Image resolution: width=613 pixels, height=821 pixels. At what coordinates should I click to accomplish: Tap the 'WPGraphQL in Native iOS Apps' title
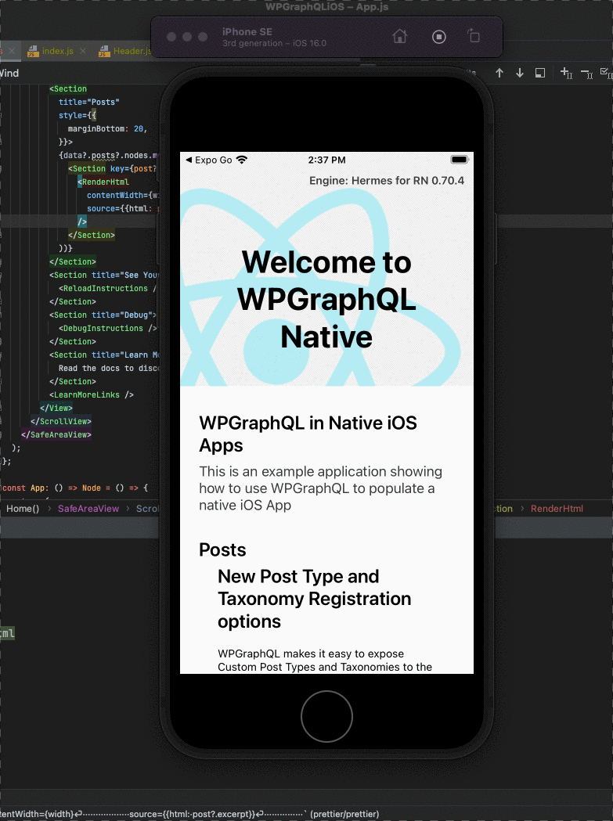point(308,434)
